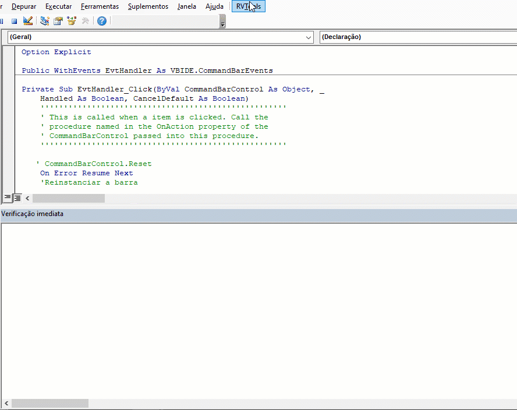
Task: Open the RVTools menu
Action: tap(248, 6)
